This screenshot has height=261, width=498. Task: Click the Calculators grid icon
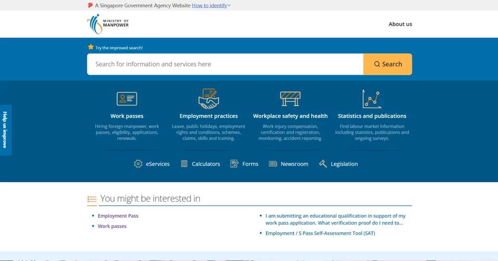(184, 164)
